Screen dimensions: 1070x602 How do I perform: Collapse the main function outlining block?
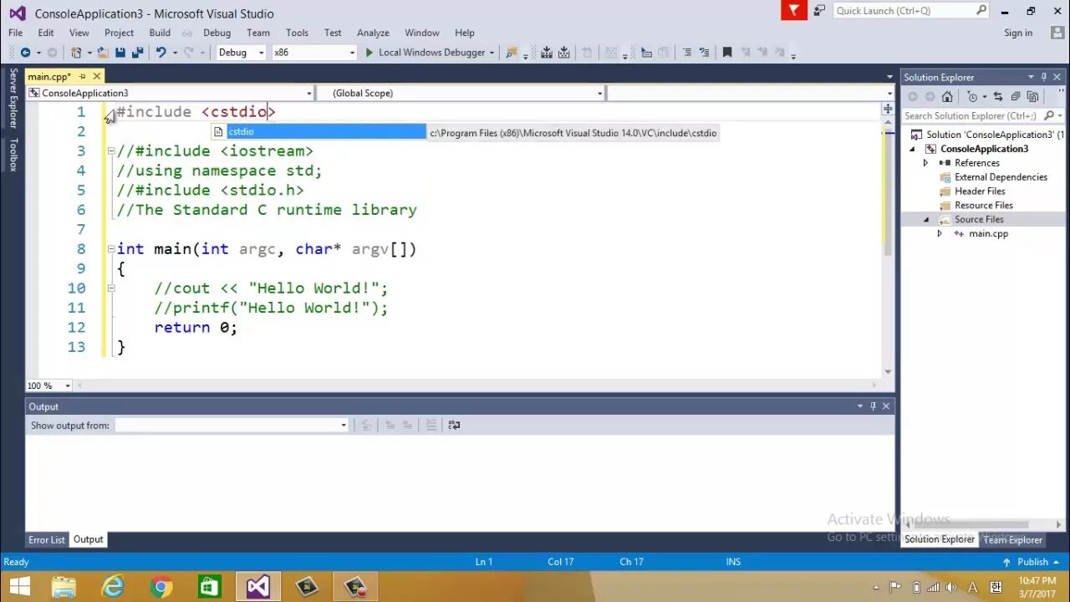pyautogui.click(x=110, y=249)
